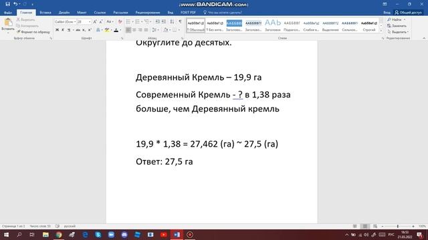Switch to Дизайн tab
The width and height of the screenshot is (428, 240).
tap(64, 13)
